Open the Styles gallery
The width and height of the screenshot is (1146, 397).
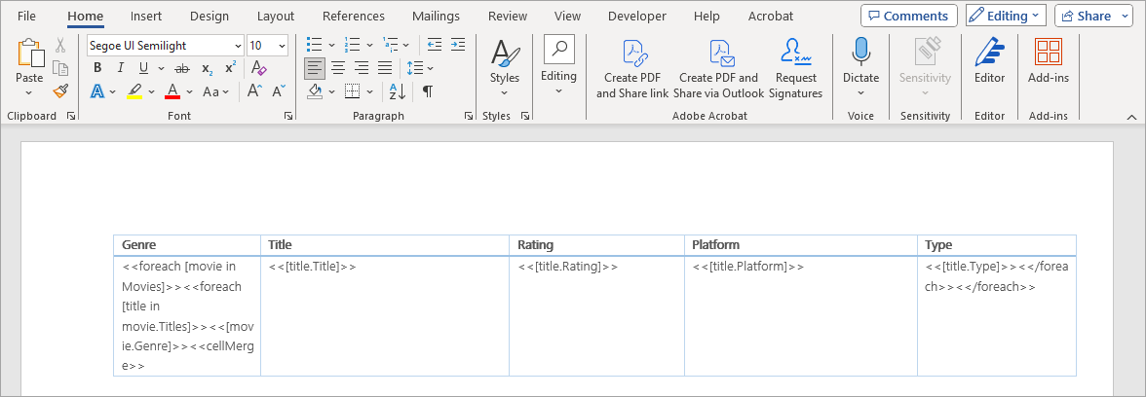pyautogui.click(x=505, y=67)
